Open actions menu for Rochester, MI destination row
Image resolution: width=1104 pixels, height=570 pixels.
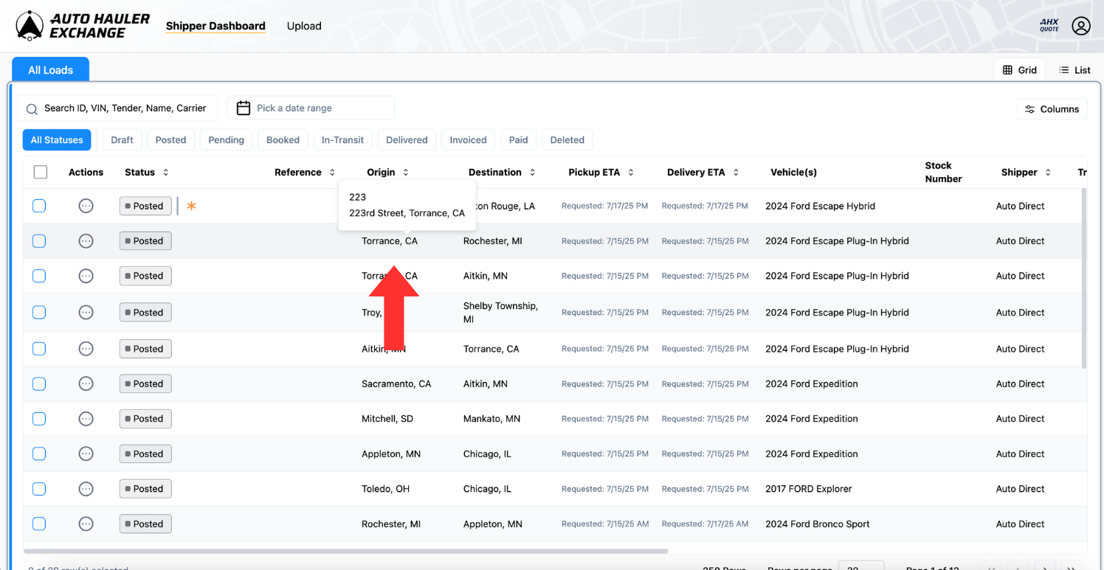coord(86,241)
